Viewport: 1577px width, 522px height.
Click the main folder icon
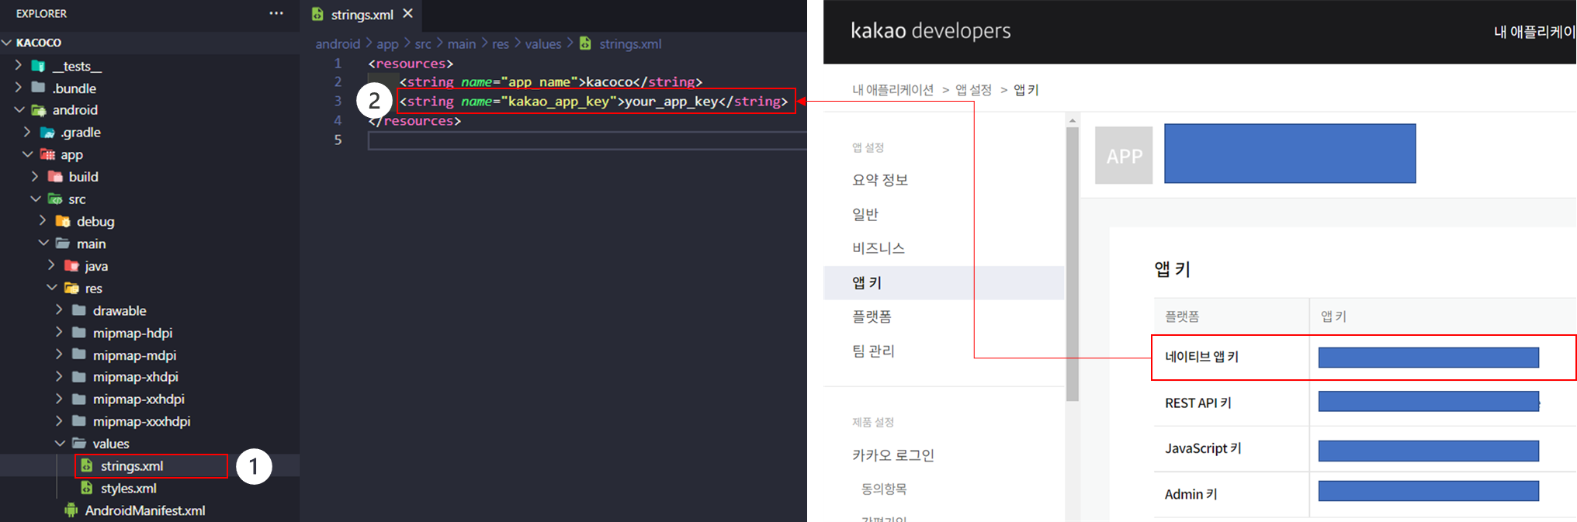click(x=63, y=244)
